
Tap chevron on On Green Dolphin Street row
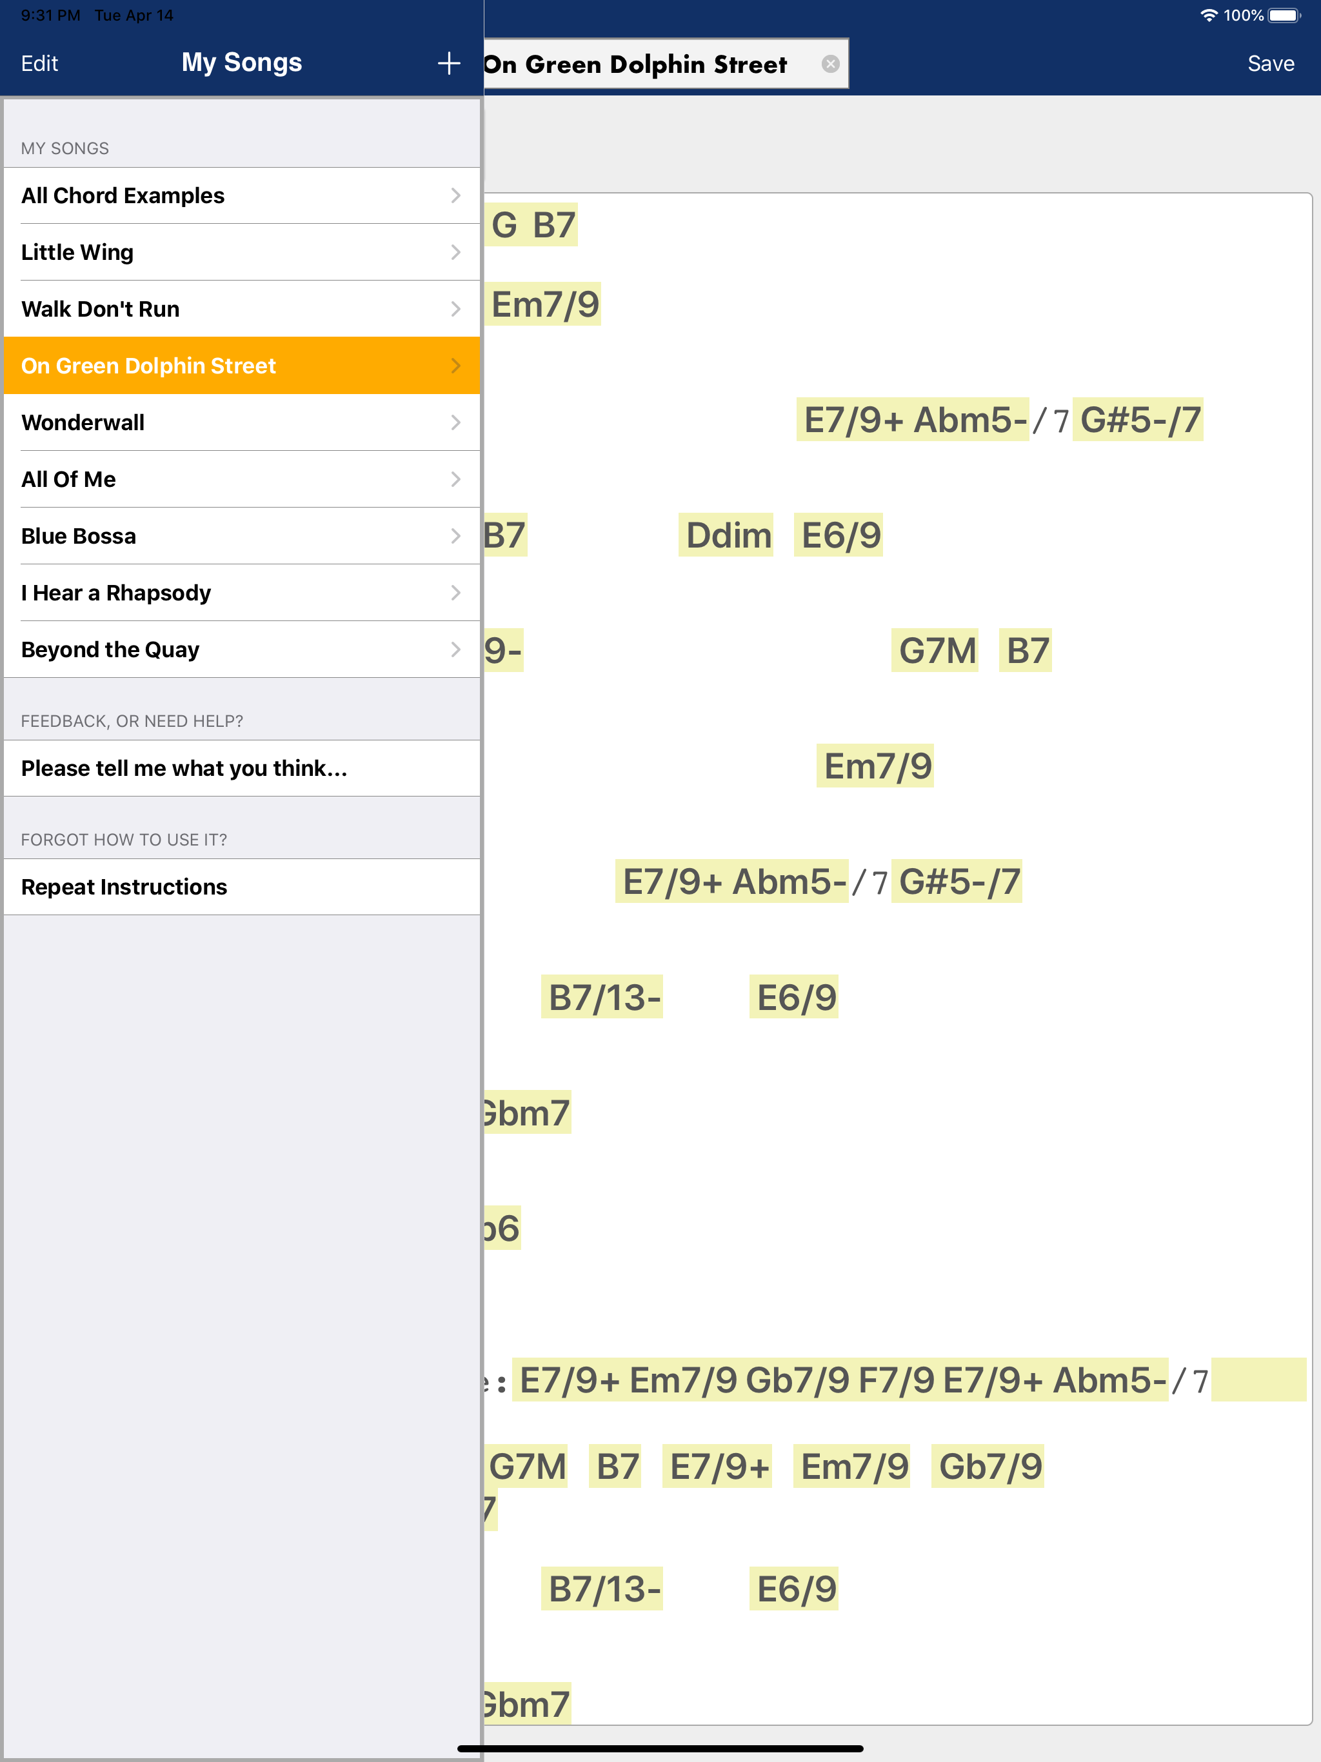[456, 366]
